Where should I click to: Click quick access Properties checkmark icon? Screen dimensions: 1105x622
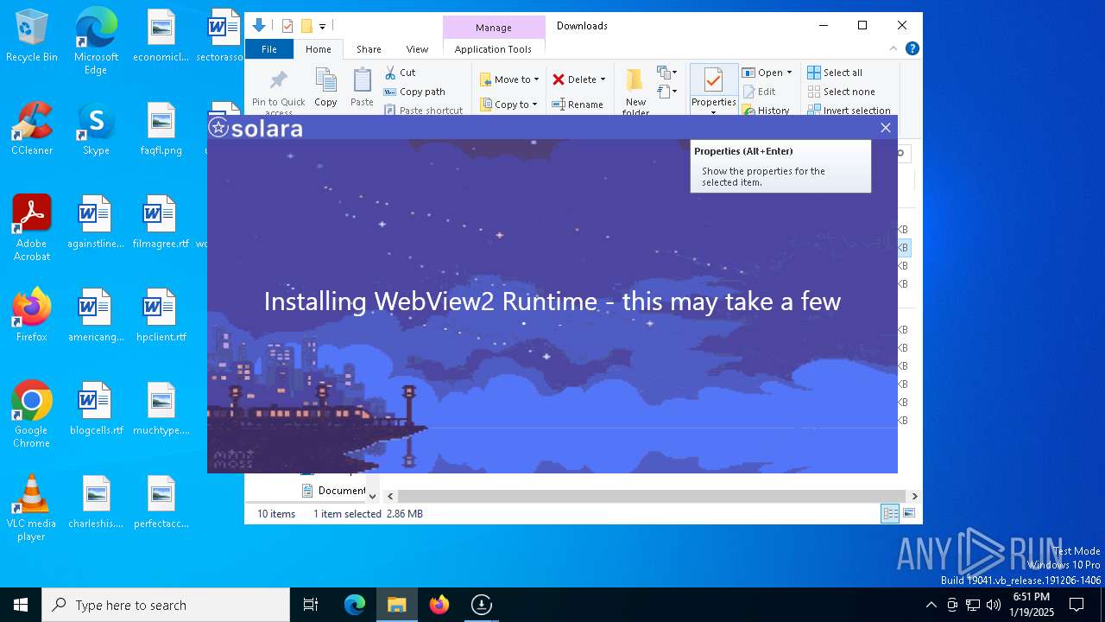point(287,26)
